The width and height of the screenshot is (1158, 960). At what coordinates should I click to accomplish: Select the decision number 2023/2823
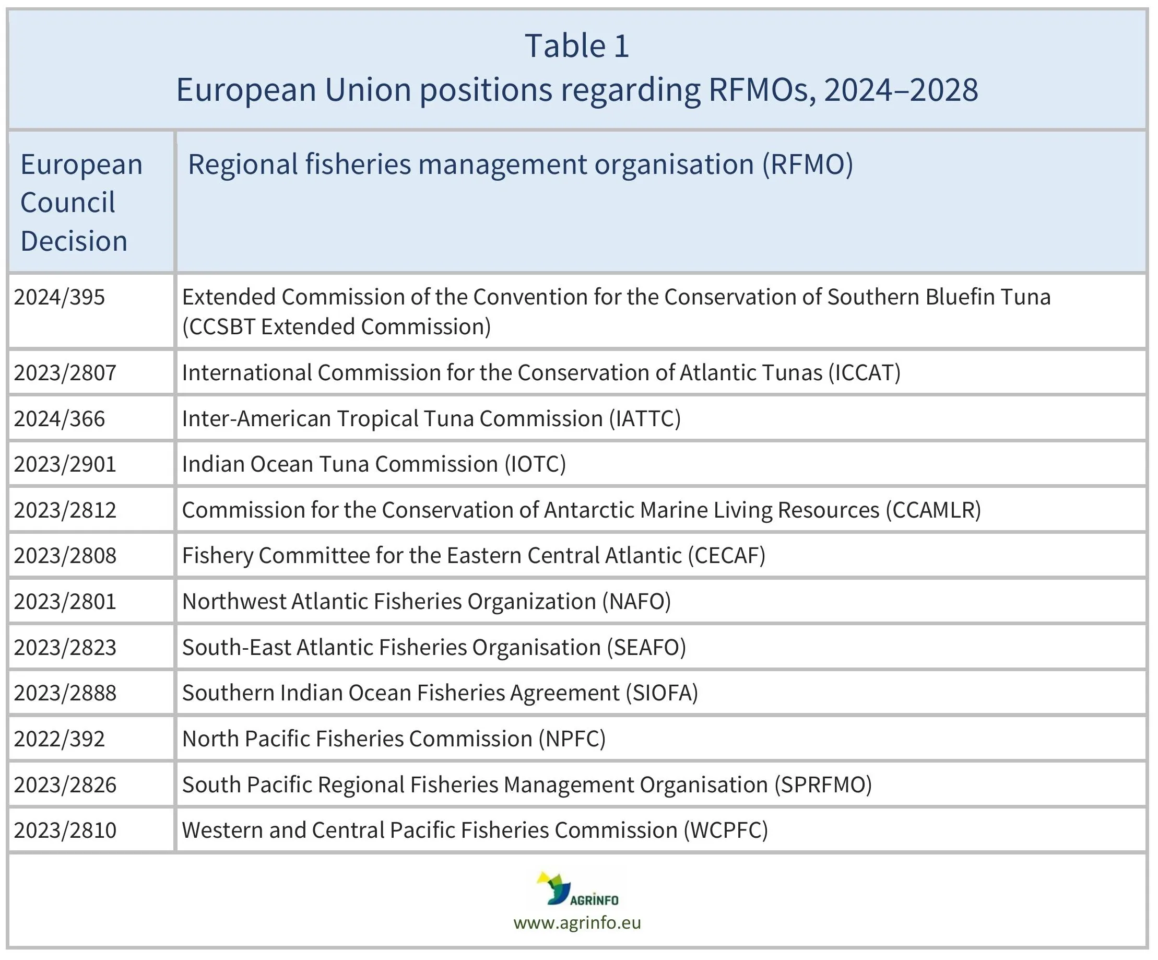pyautogui.click(x=65, y=647)
